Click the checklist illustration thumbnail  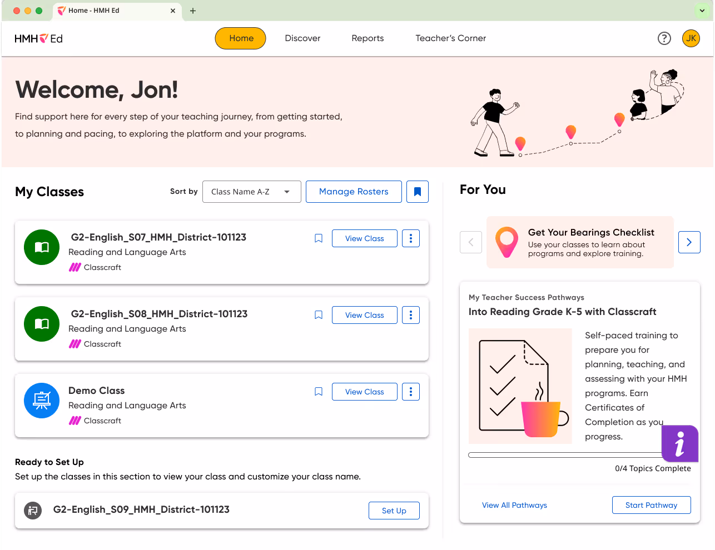click(x=520, y=386)
